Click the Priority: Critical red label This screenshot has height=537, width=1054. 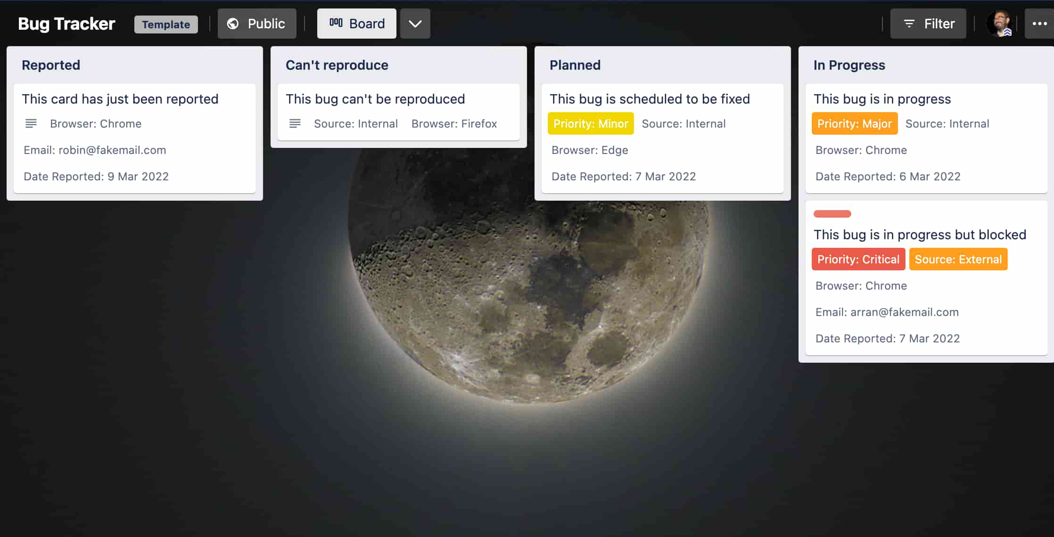click(858, 259)
